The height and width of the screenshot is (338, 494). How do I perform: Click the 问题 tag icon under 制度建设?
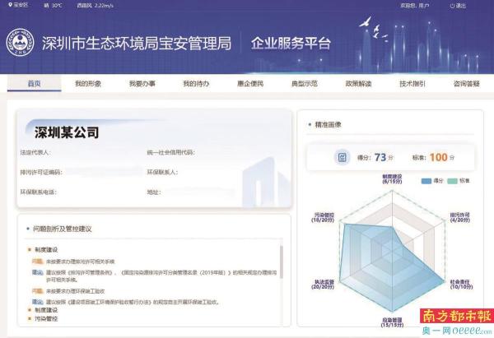36,259
